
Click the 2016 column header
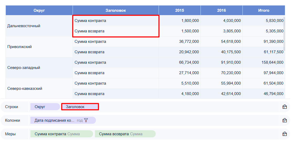[221, 10]
